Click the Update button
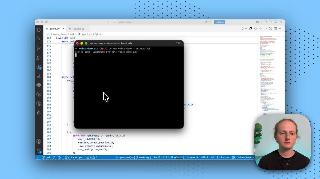 tap(219, 22)
